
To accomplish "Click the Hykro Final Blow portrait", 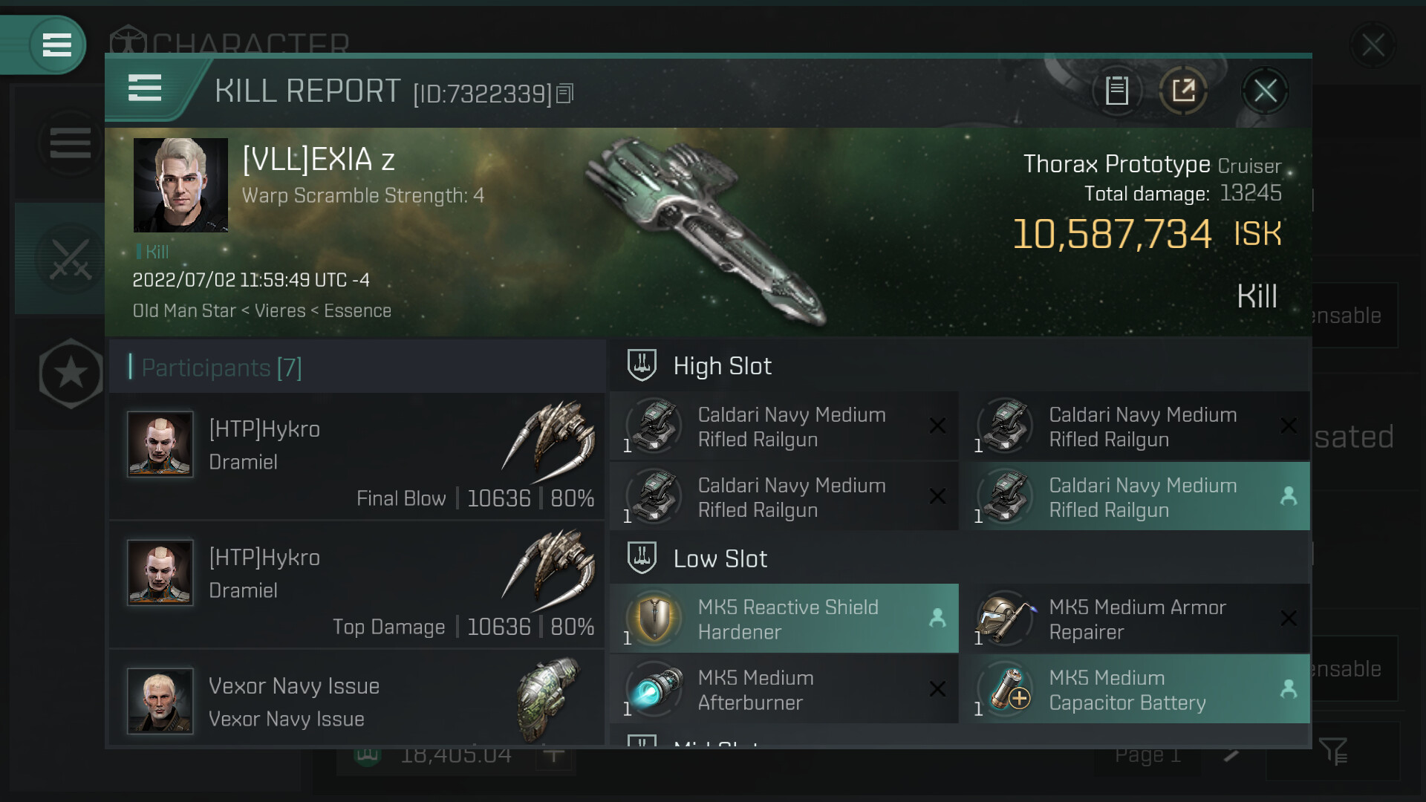I will coord(160,444).
